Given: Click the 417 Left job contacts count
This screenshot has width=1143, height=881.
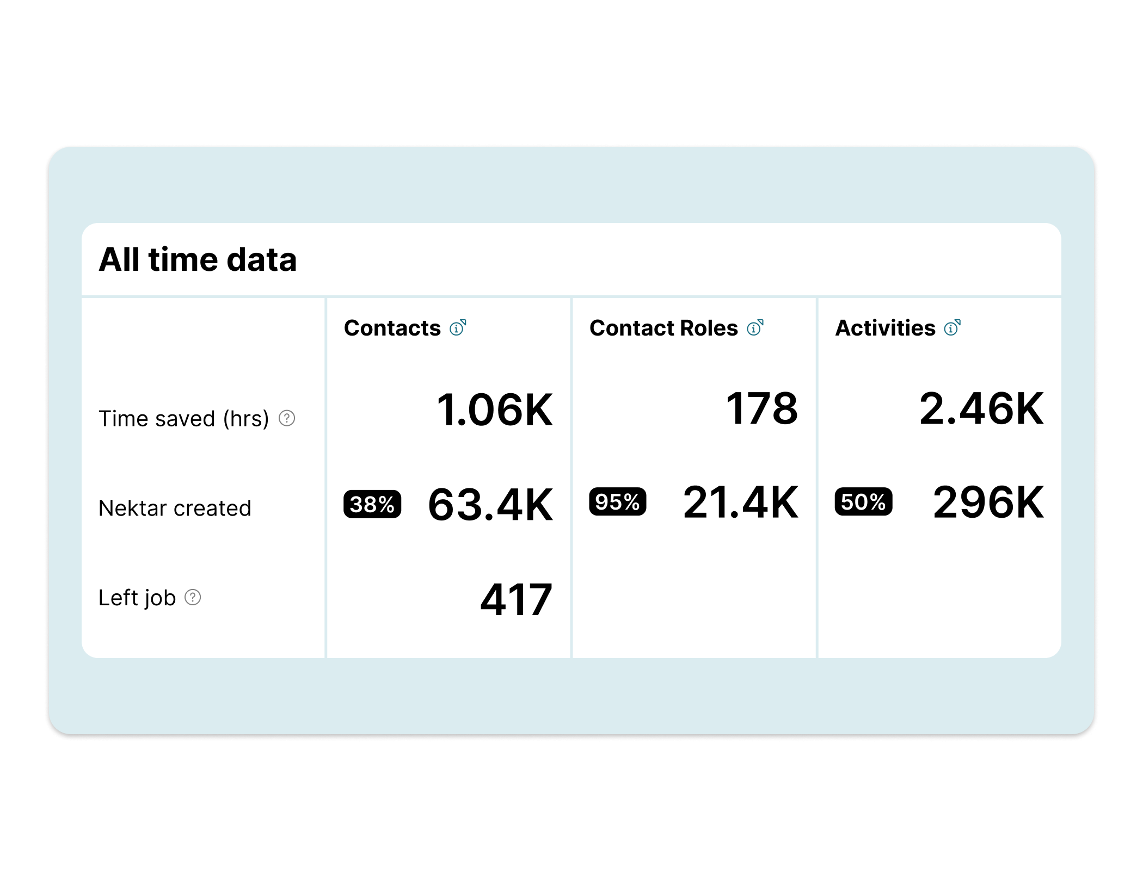Looking at the screenshot, I should click(516, 599).
